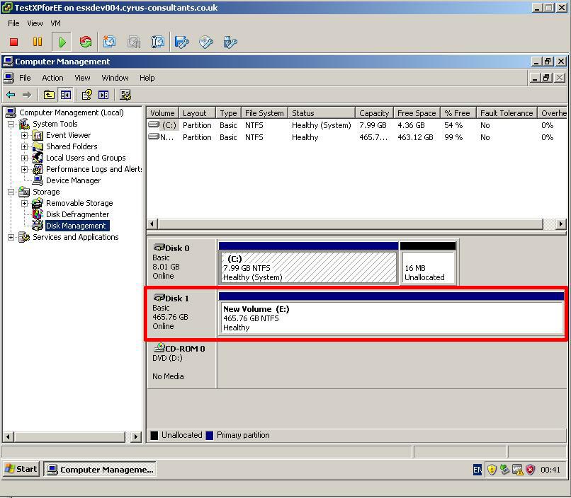Pause the virtual machine with the pause icon
571x498 pixels.
[38, 42]
